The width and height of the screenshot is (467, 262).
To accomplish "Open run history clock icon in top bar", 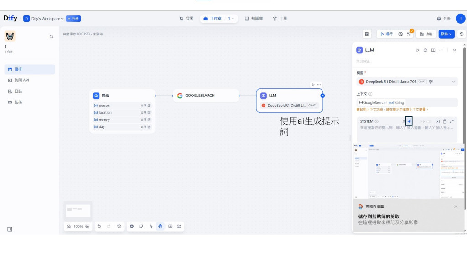I will 400,34.
